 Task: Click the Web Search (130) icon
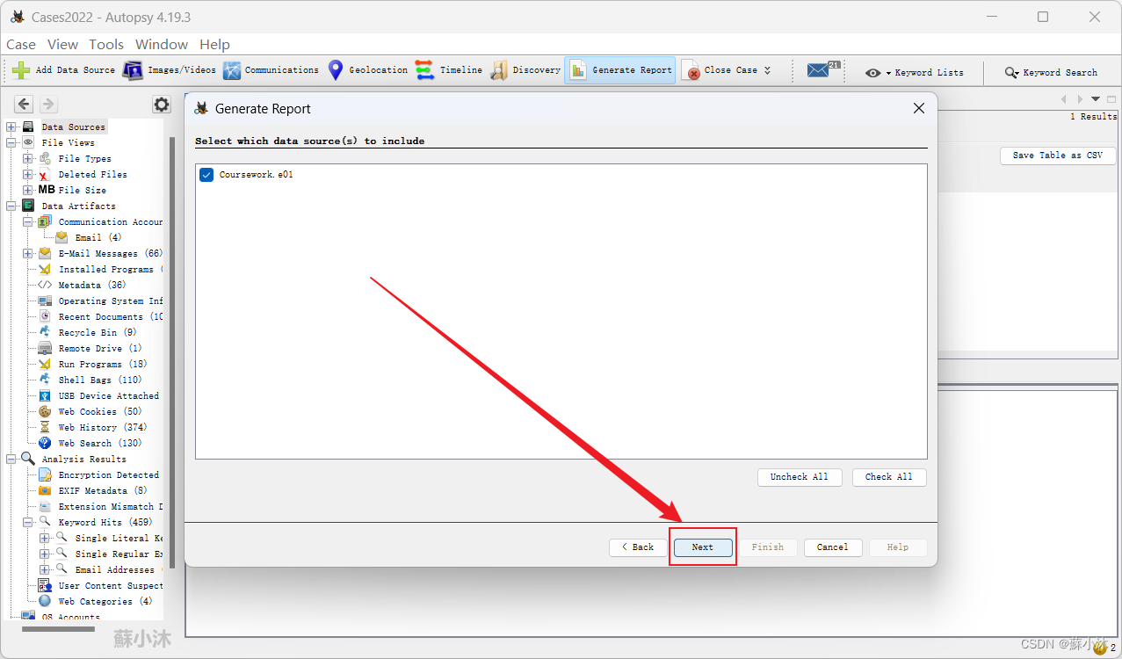(x=45, y=444)
